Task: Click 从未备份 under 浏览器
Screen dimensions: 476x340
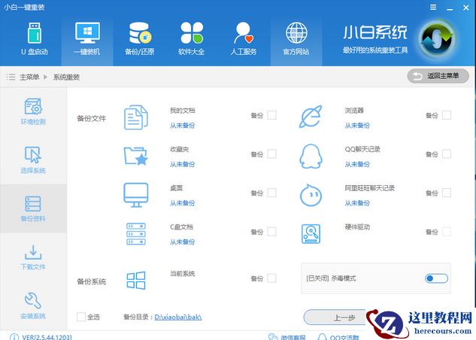Action: pos(357,126)
